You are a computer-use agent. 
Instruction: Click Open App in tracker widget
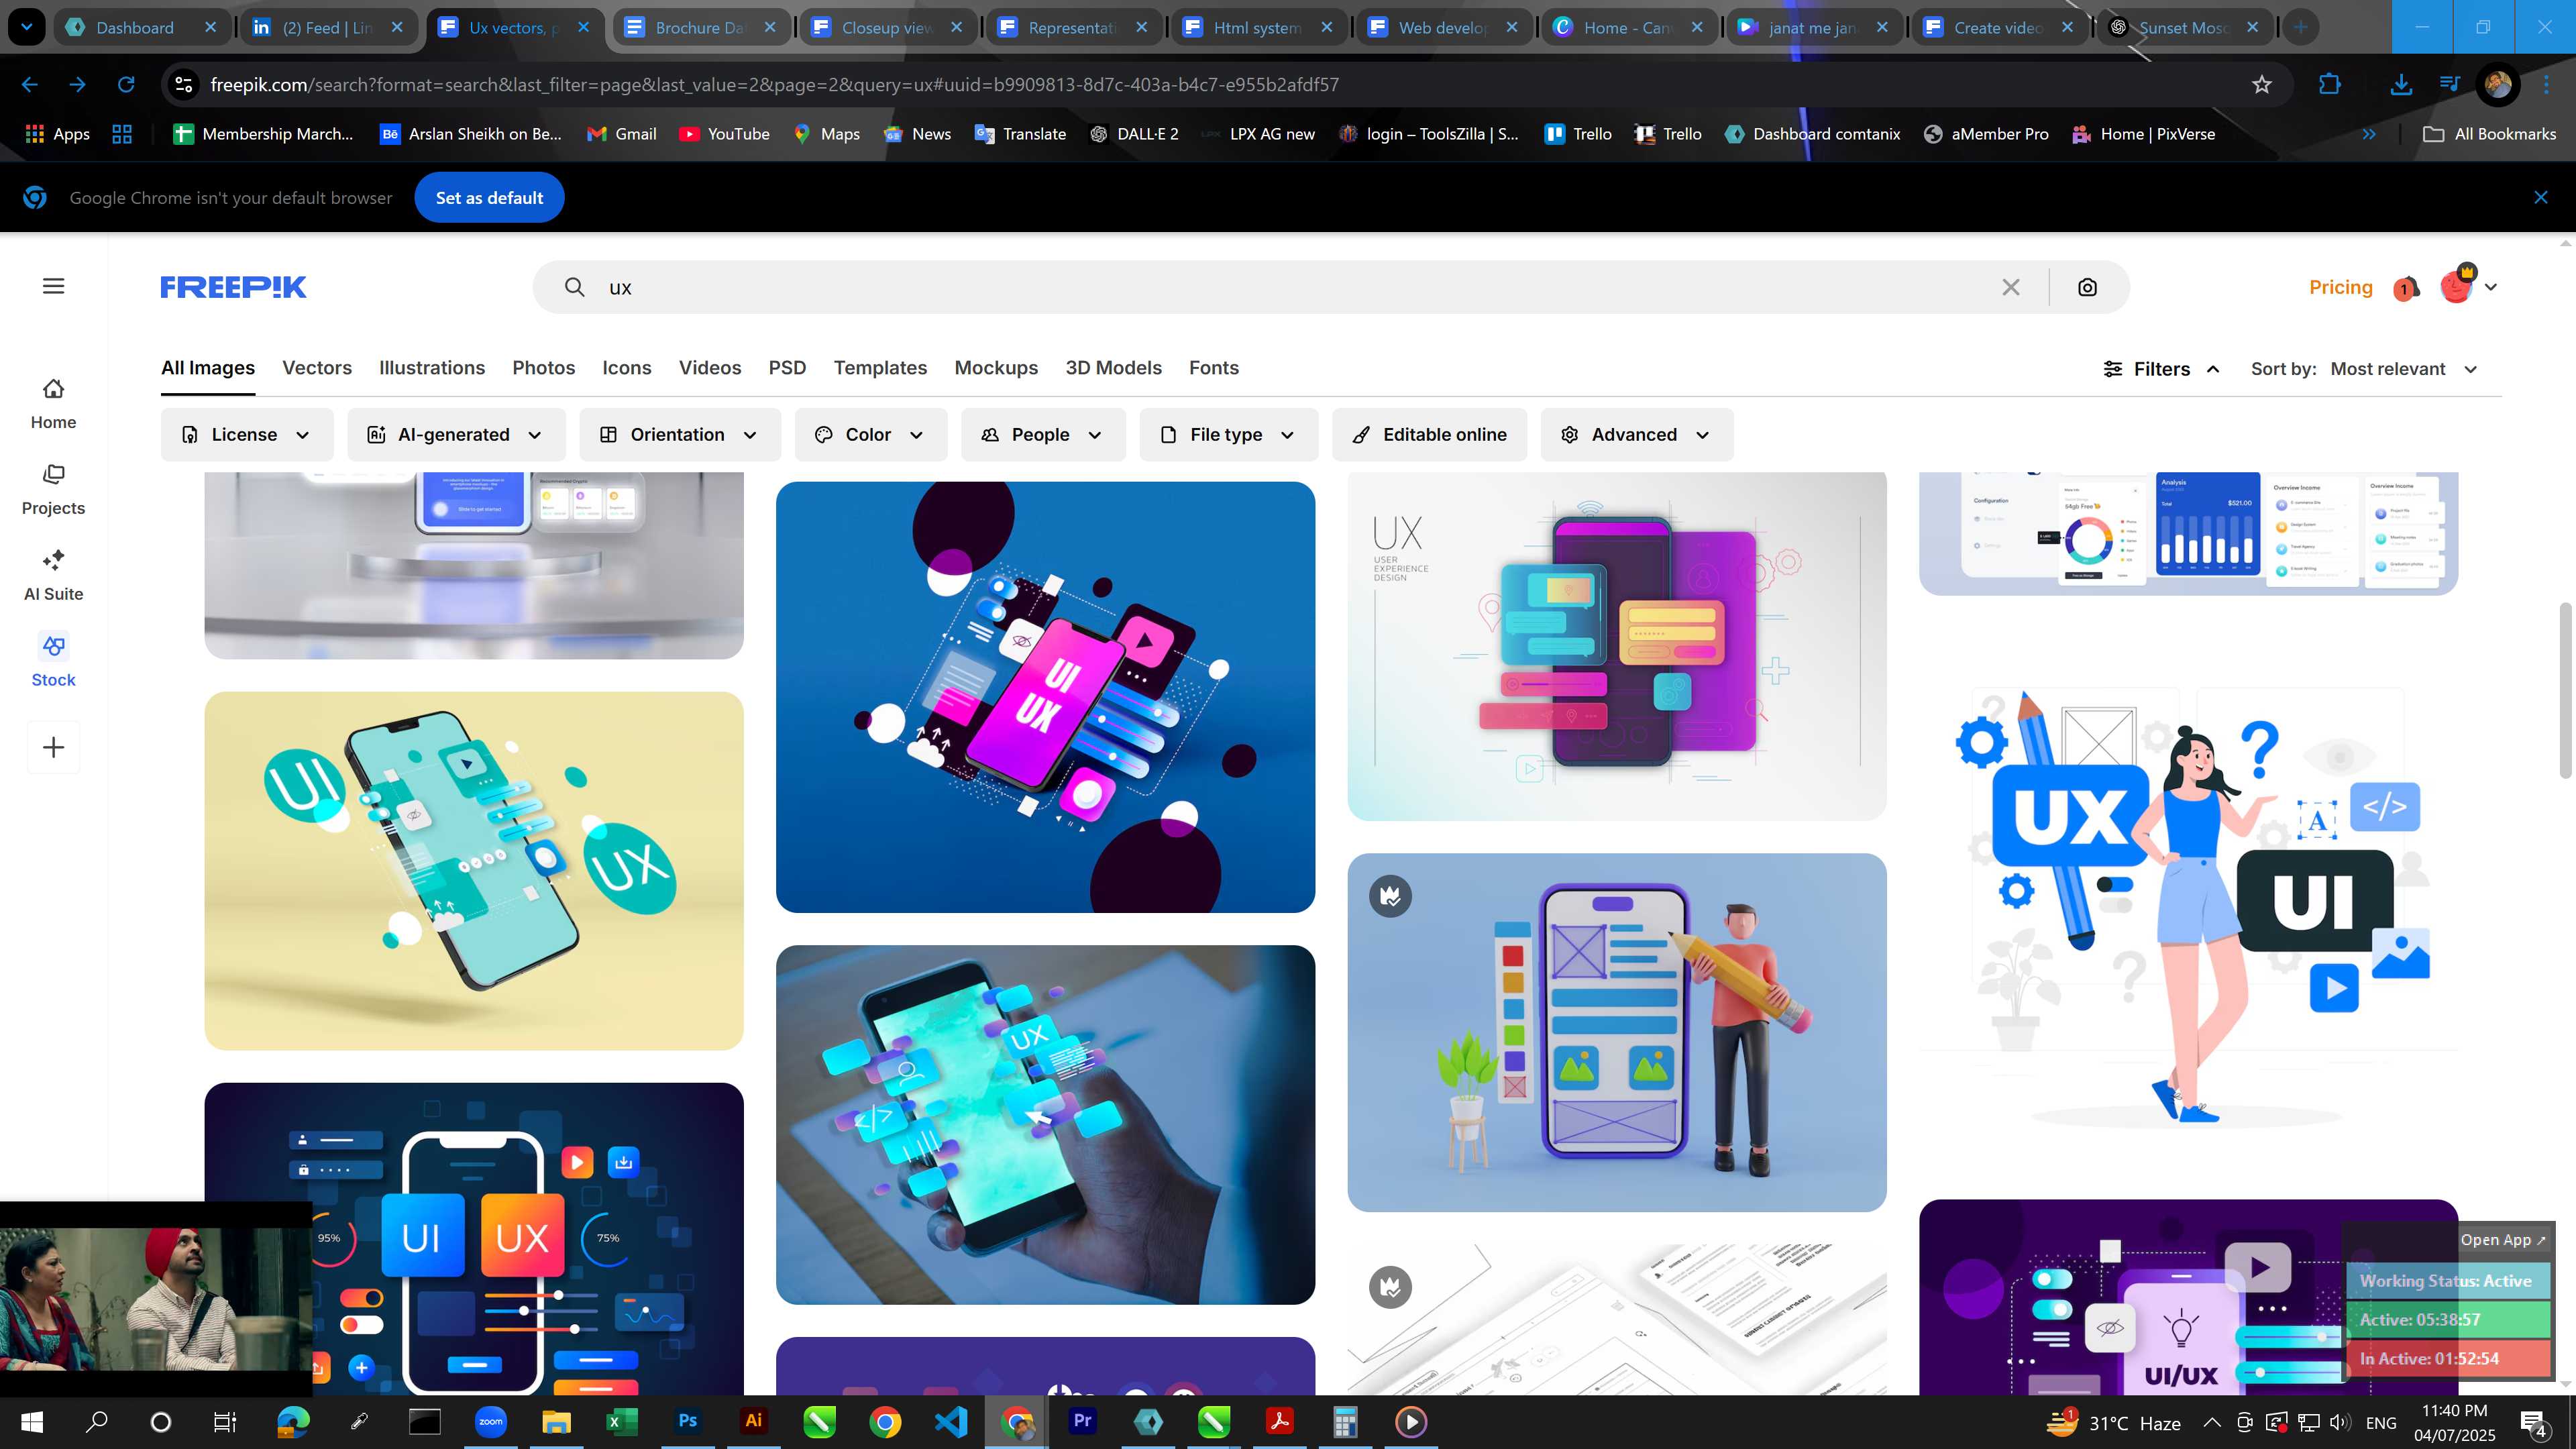coord(2503,1240)
